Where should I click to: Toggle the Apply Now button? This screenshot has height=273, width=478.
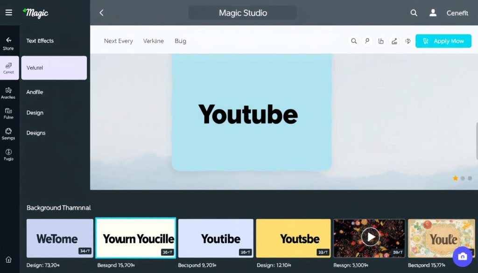(443, 41)
